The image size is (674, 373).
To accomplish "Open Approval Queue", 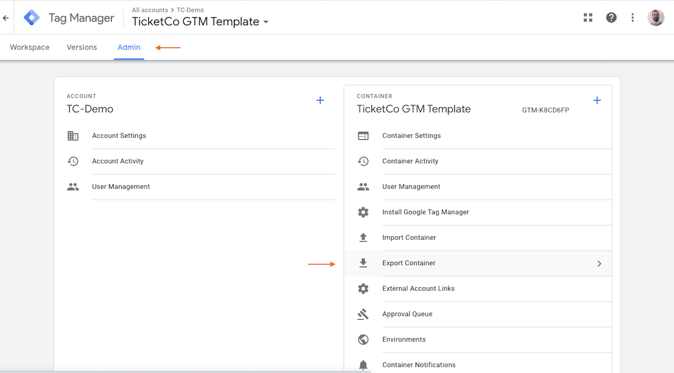I will click(x=407, y=314).
